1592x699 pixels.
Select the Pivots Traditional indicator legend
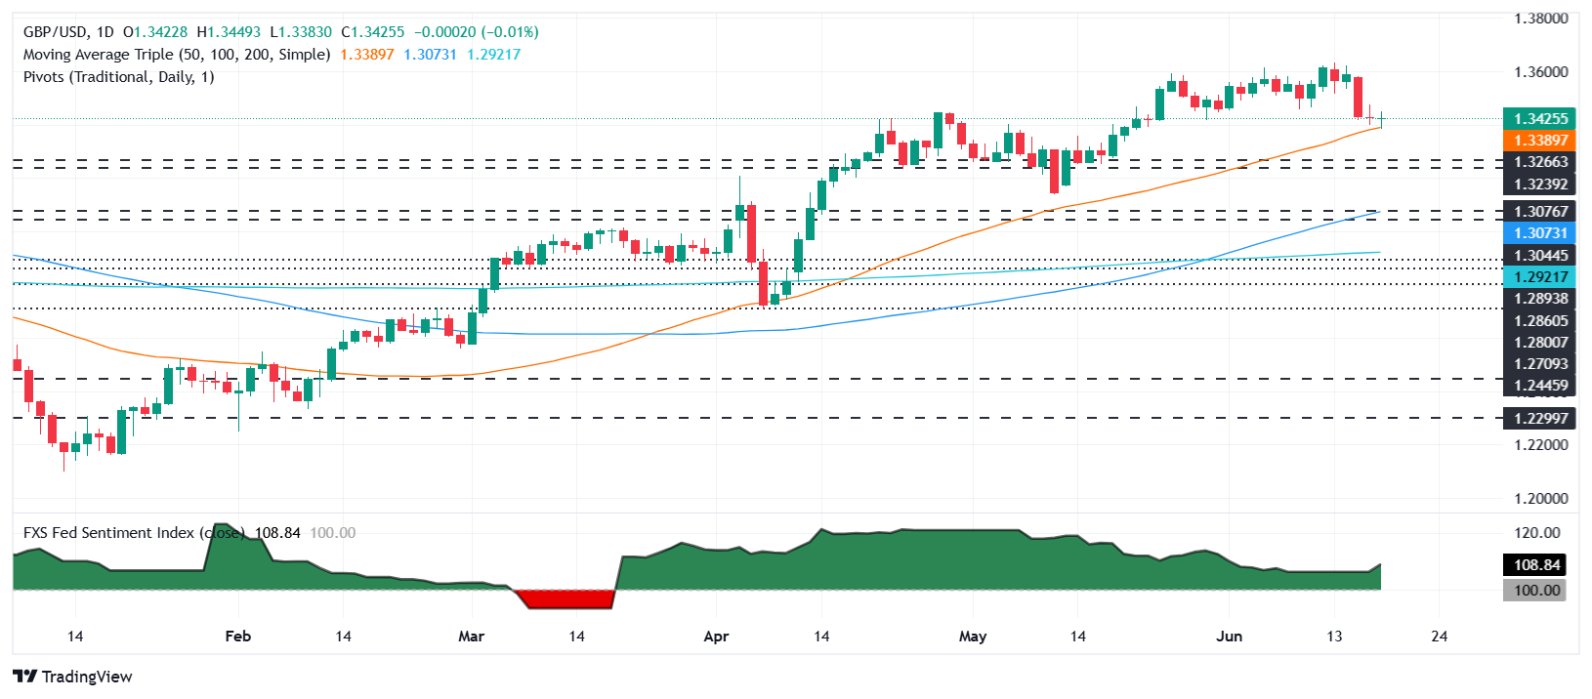point(118,77)
